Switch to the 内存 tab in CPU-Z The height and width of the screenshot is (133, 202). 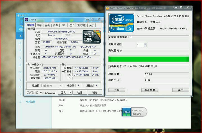56,25
